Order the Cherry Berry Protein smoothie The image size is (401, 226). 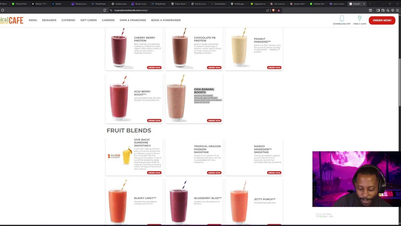pos(154,67)
